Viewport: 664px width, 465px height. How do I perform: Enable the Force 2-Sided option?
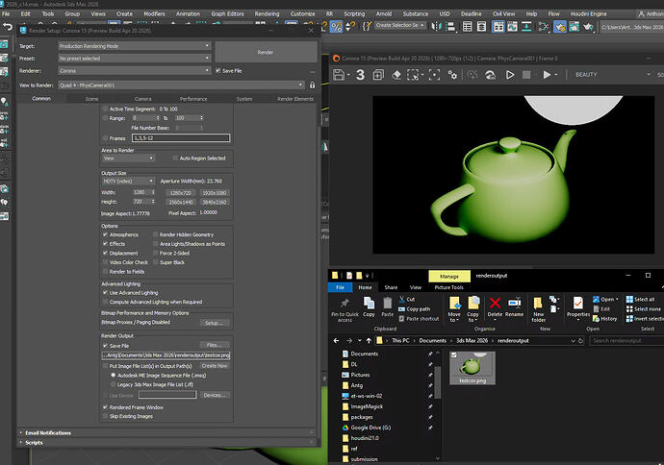click(155, 253)
